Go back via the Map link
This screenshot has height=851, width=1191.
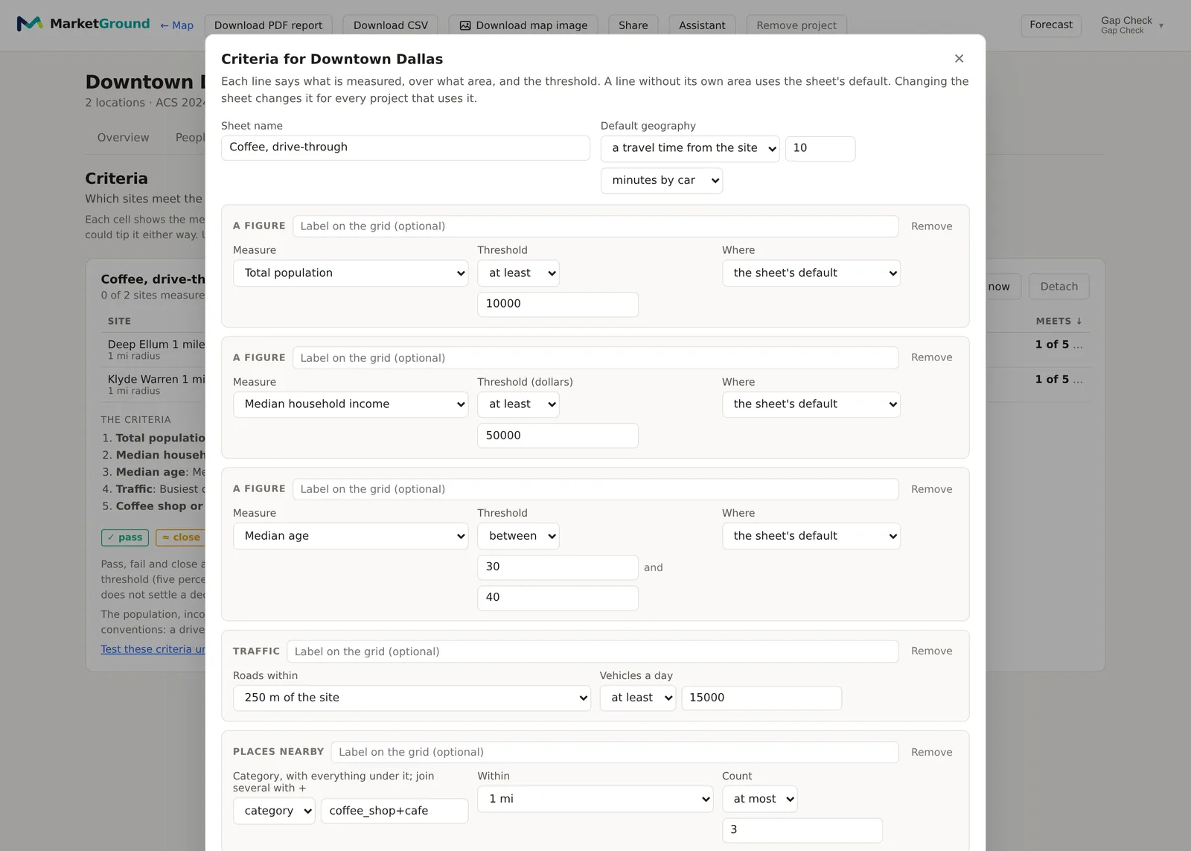click(176, 25)
